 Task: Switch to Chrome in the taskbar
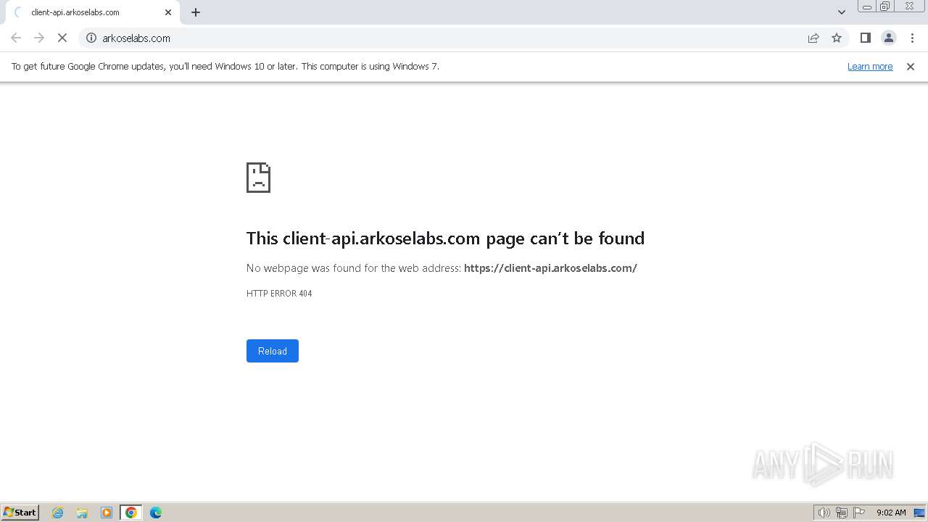click(x=131, y=513)
